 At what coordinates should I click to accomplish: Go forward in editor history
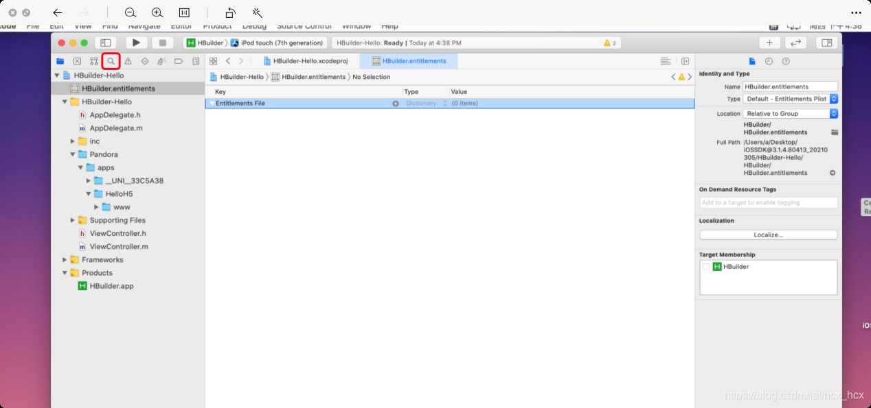point(241,61)
